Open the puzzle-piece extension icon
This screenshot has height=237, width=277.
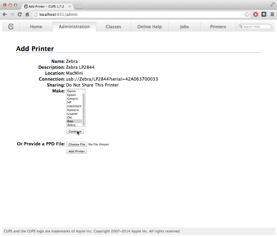264,15
